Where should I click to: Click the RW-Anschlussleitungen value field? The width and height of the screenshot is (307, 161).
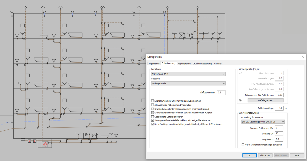point(279,84)
